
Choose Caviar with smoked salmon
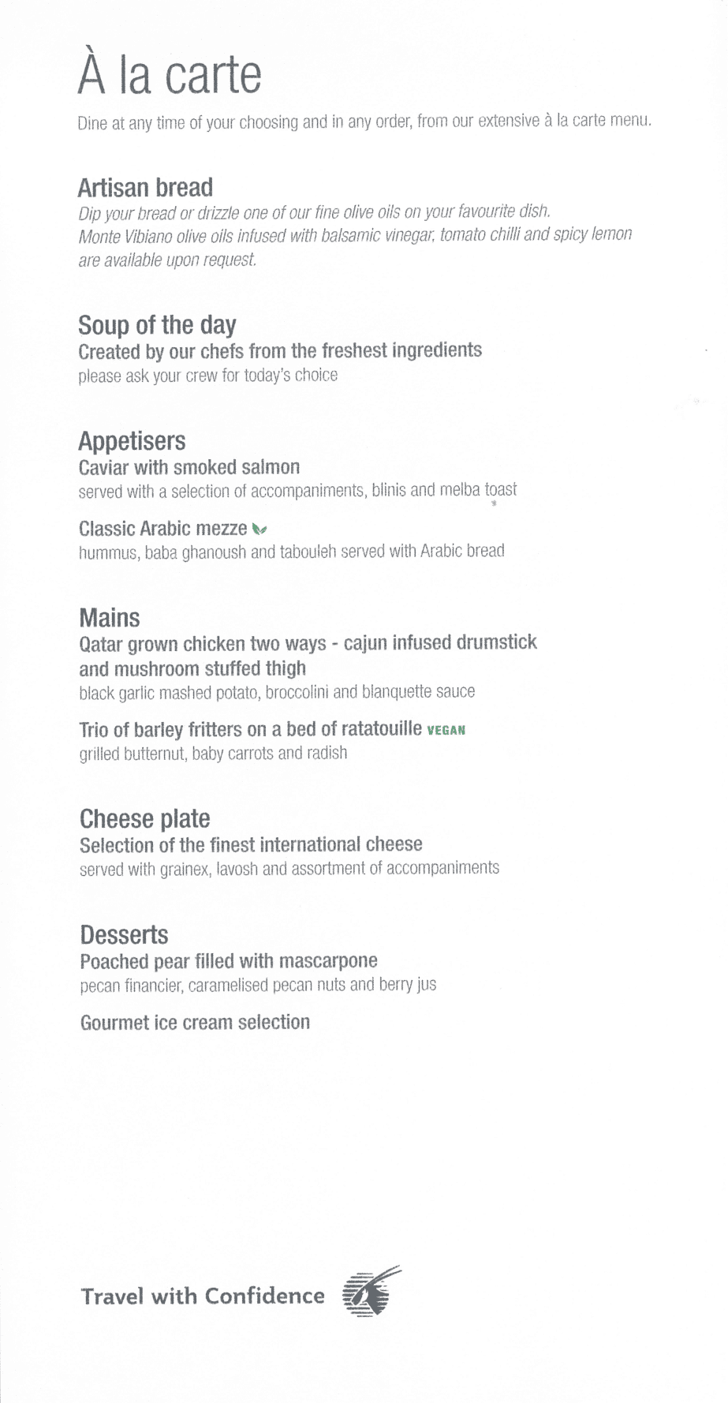click(189, 467)
